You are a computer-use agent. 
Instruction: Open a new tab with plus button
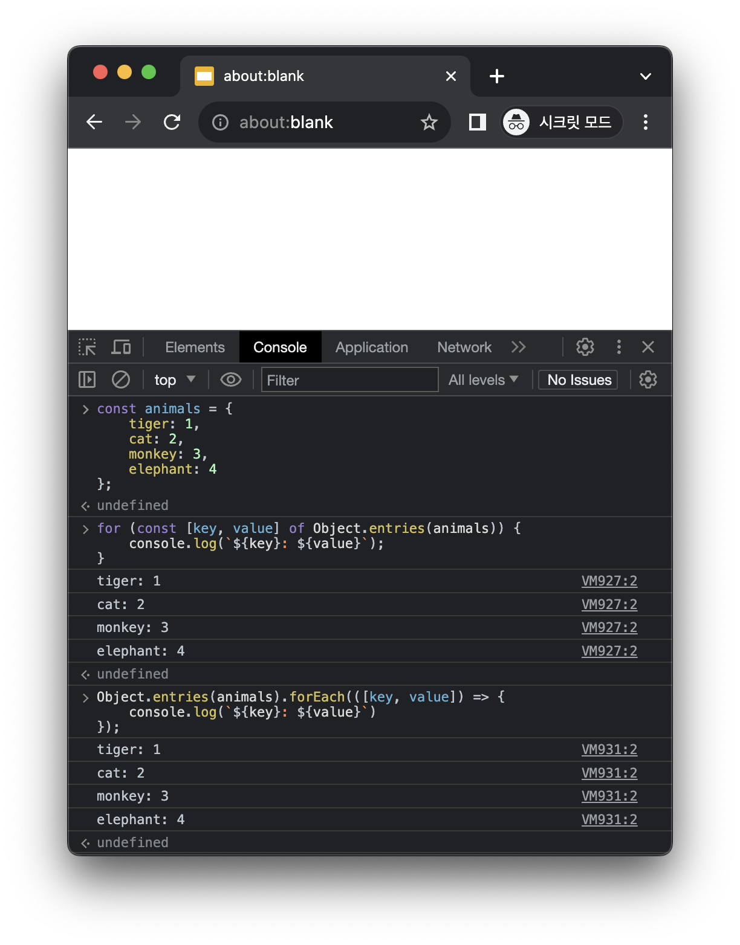pos(497,76)
